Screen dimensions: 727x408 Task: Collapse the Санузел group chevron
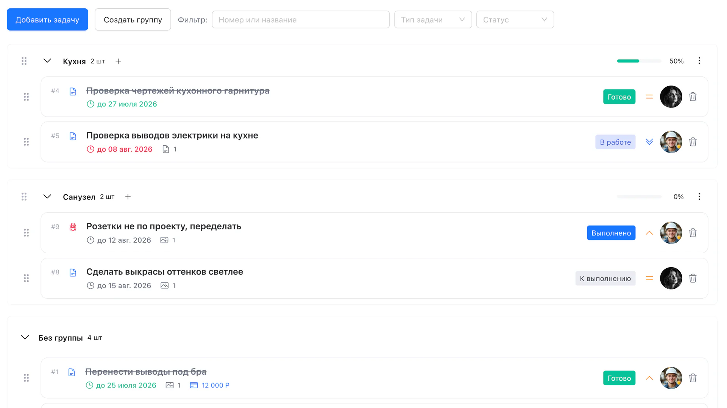point(47,196)
